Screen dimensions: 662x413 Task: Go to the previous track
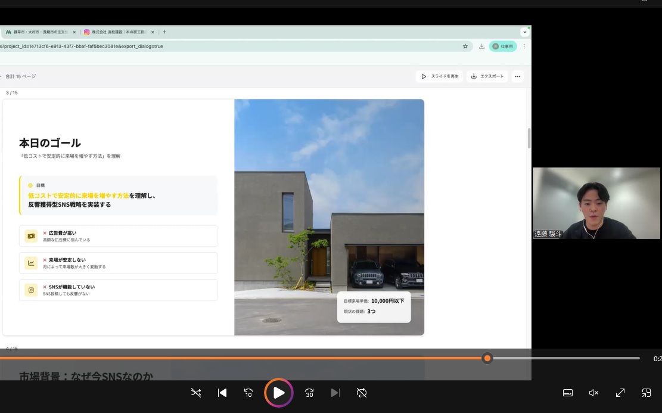[x=222, y=393]
